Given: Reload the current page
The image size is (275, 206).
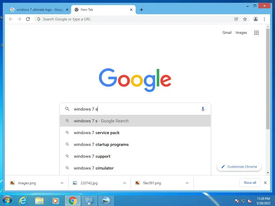Looking at the screenshot, I should [x=28, y=19].
